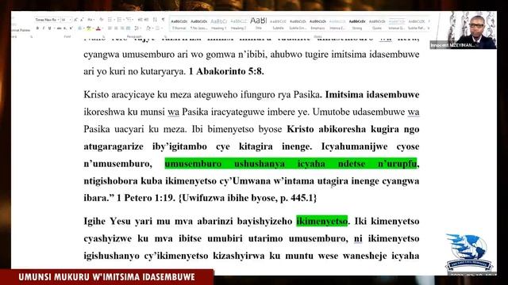Click the Sort icon
This screenshot has width=508, height=285.
155,20
